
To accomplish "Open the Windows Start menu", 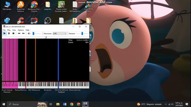I will [x=4, y=104].
